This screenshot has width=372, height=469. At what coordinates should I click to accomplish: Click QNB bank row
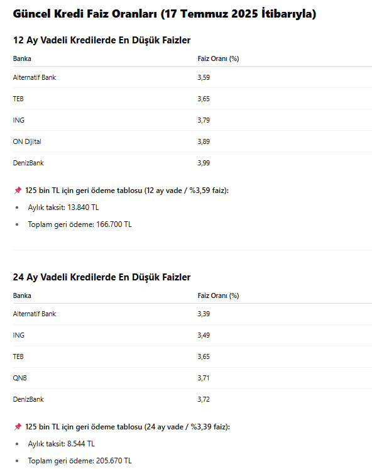[192, 378]
